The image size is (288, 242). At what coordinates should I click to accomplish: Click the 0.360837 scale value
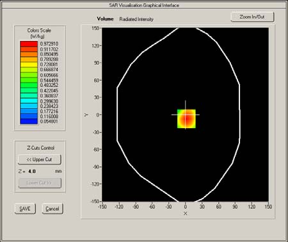click(x=49, y=95)
